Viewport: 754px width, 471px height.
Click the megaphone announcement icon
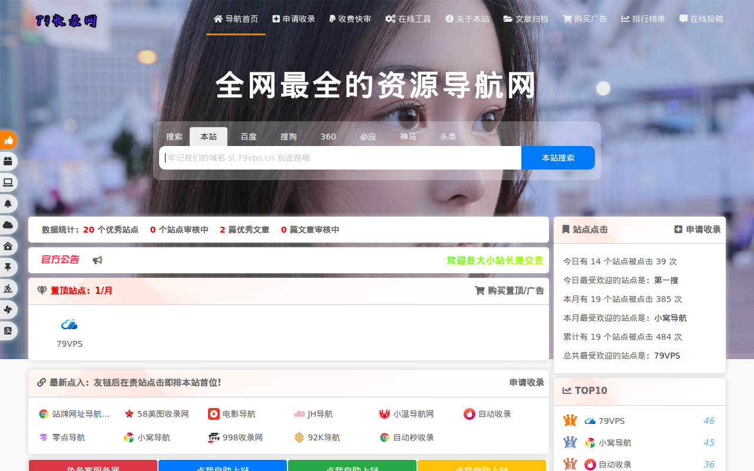pos(97,260)
